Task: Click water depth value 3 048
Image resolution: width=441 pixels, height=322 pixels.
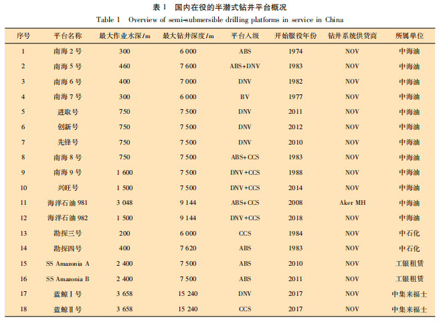Action: pos(124,203)
